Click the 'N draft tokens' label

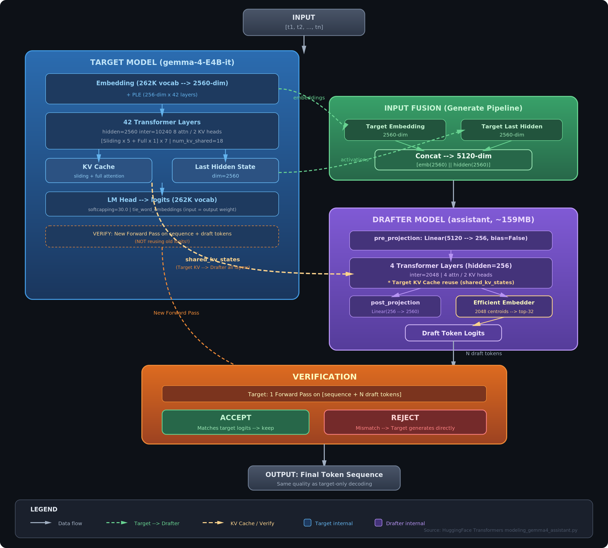[x=484, y=353]
